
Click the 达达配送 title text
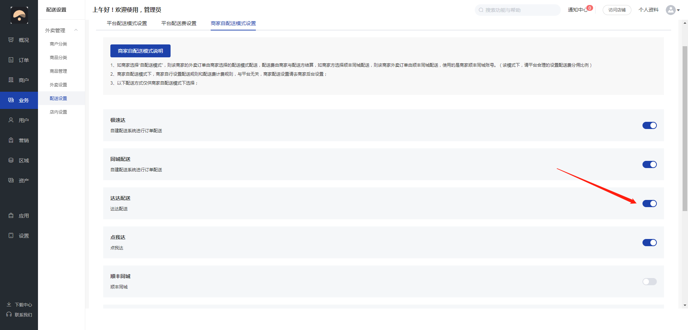click(120, 198)
